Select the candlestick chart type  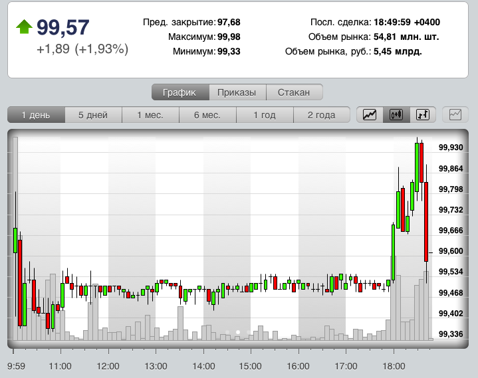coord(396,114)
